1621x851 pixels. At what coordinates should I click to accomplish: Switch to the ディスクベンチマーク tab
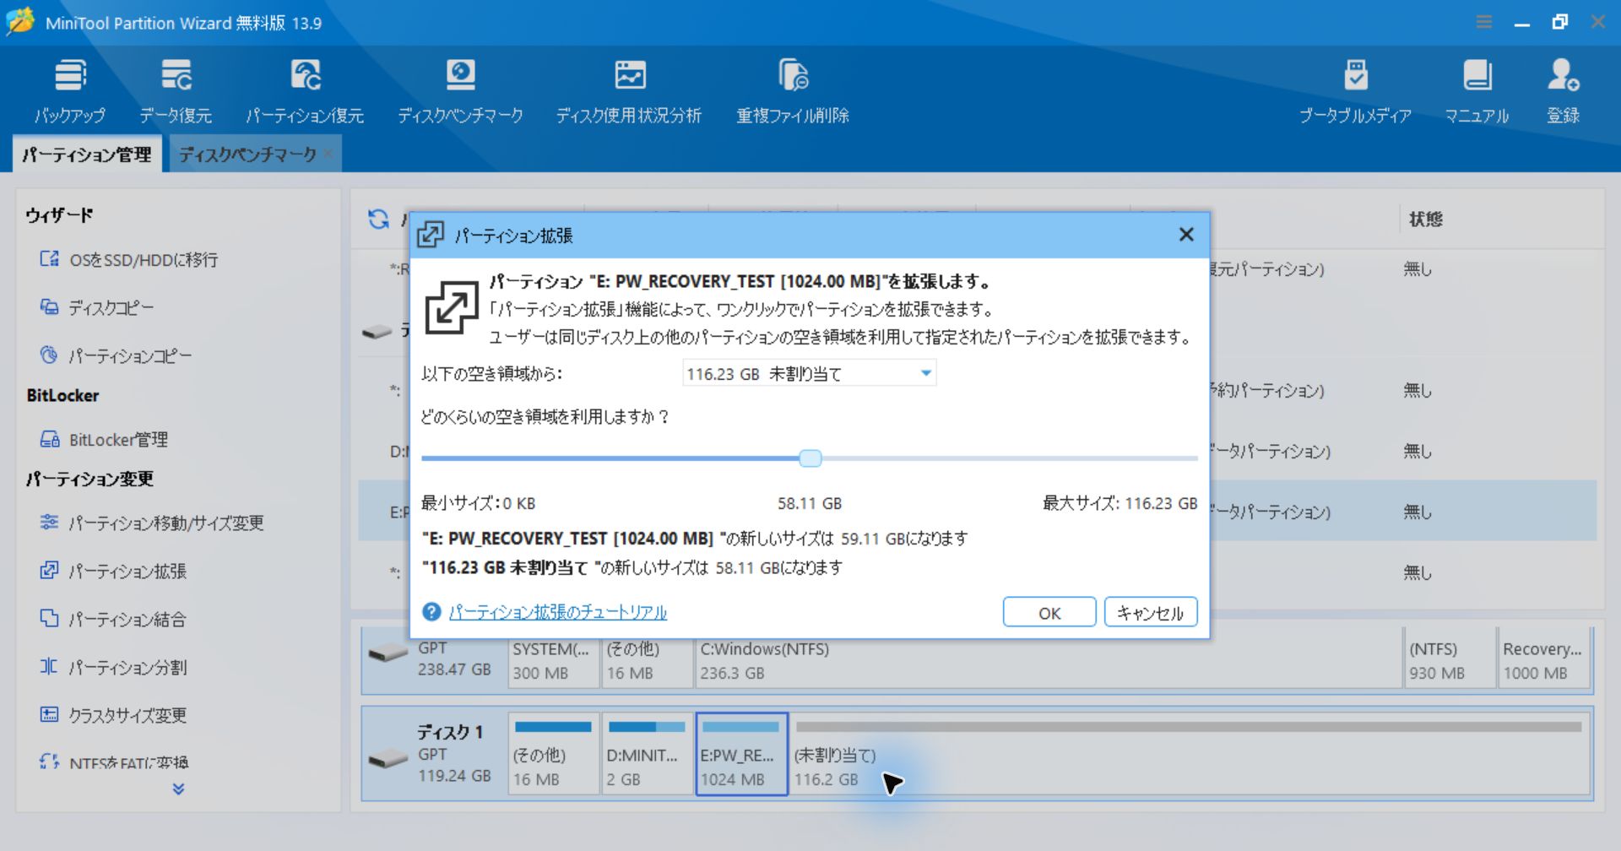coord(247,154)
